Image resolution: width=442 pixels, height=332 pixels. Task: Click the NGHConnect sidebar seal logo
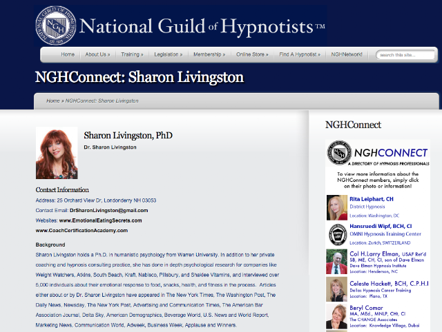pyautogui.click(x=339, y=153)
